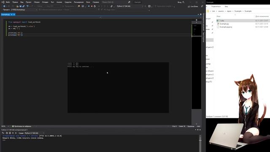This screenshot has height=152, width=270.
Task: Click the no problems found status indicator
Action: (x=22, y=126)
